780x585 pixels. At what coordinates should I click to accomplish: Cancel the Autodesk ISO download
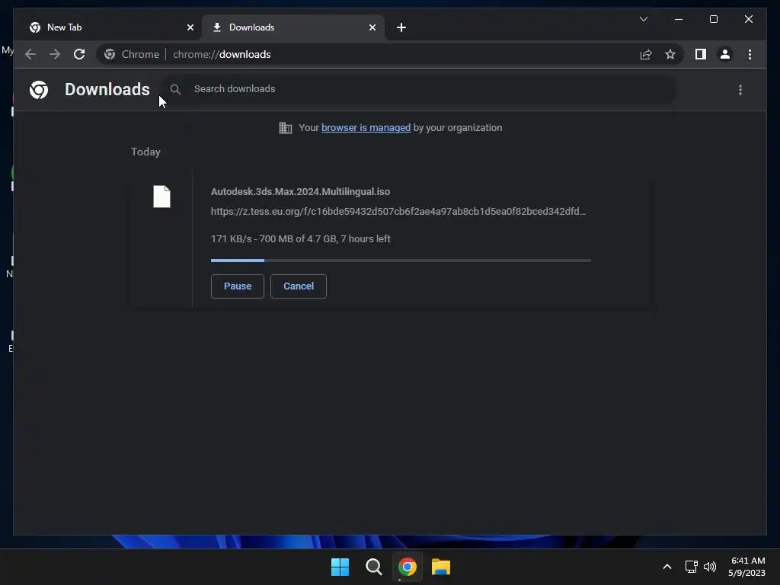299,286
